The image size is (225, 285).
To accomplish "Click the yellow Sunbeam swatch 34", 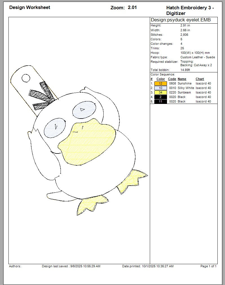I will [161, 92].
